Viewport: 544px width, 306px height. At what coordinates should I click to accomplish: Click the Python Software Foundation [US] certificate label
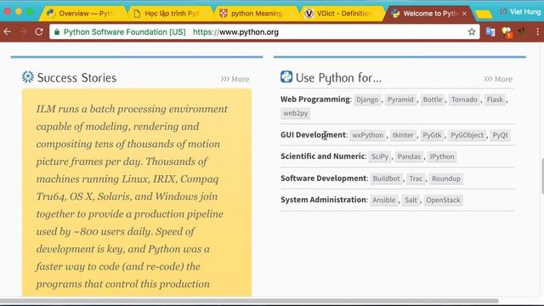[x=124, y=32]
